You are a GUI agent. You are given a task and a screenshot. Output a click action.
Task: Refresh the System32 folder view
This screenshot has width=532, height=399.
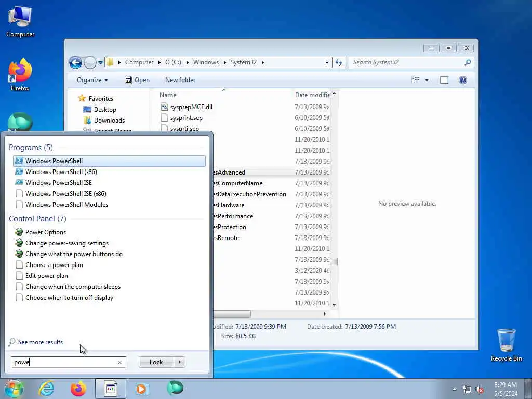tap(339, 62)
